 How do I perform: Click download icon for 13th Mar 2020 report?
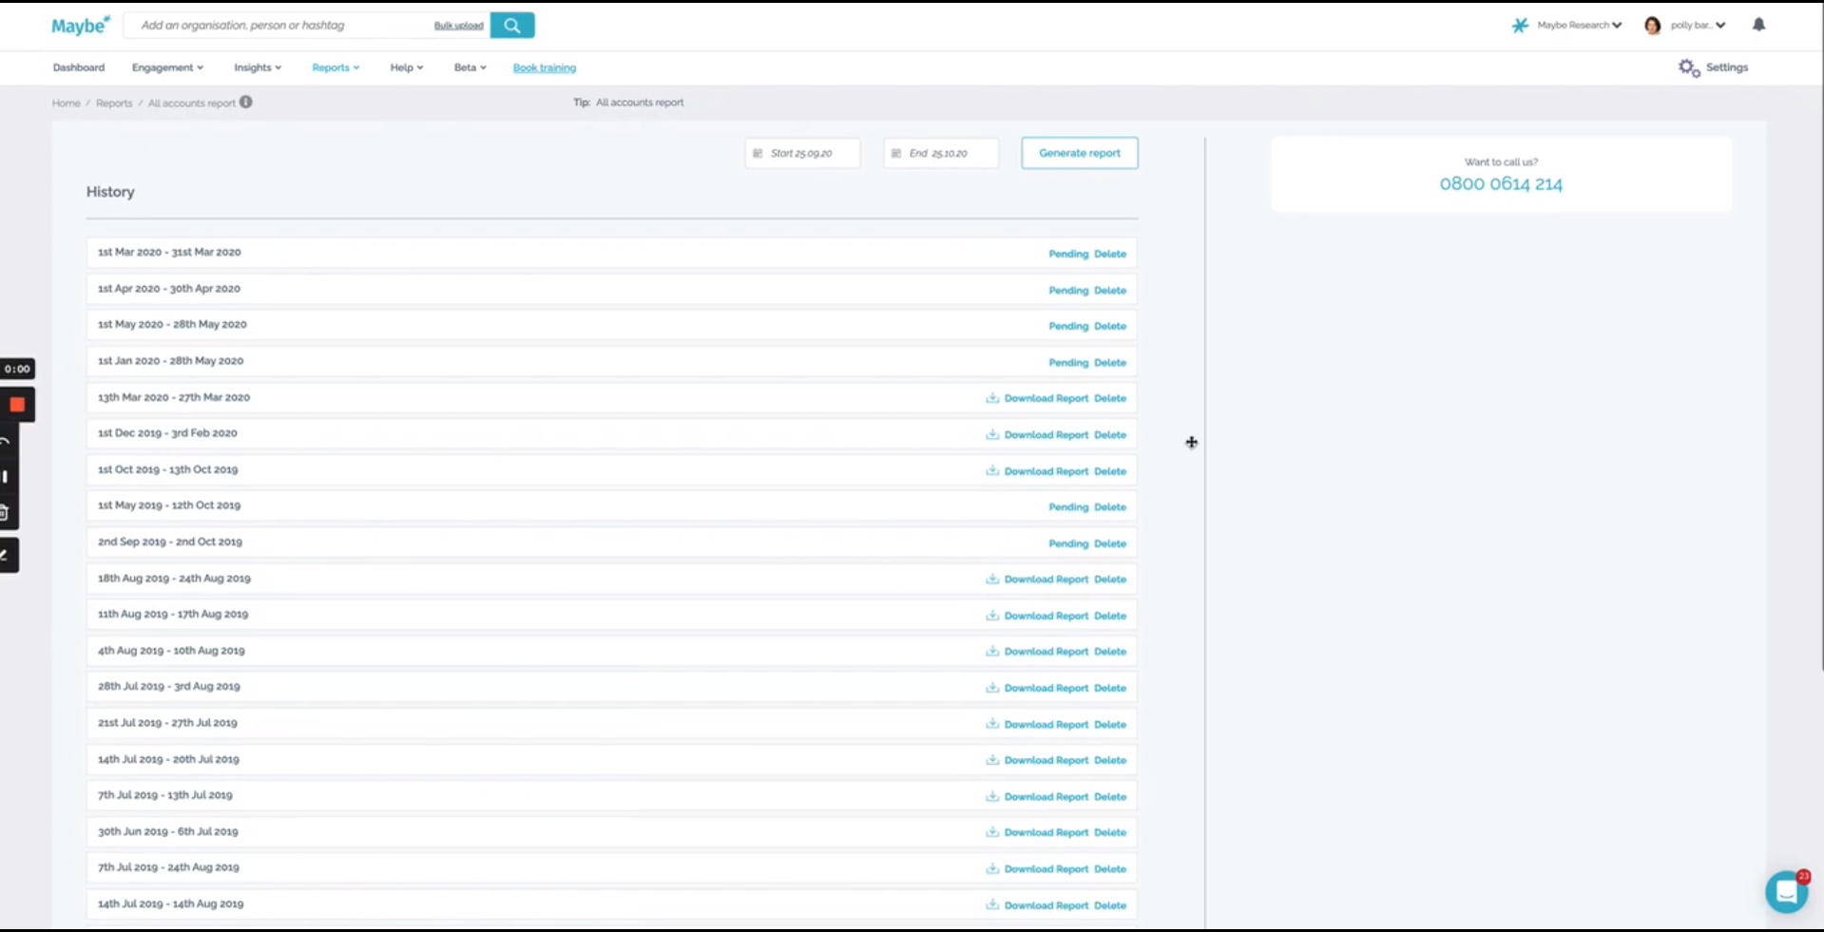click(x=992, y=398)
